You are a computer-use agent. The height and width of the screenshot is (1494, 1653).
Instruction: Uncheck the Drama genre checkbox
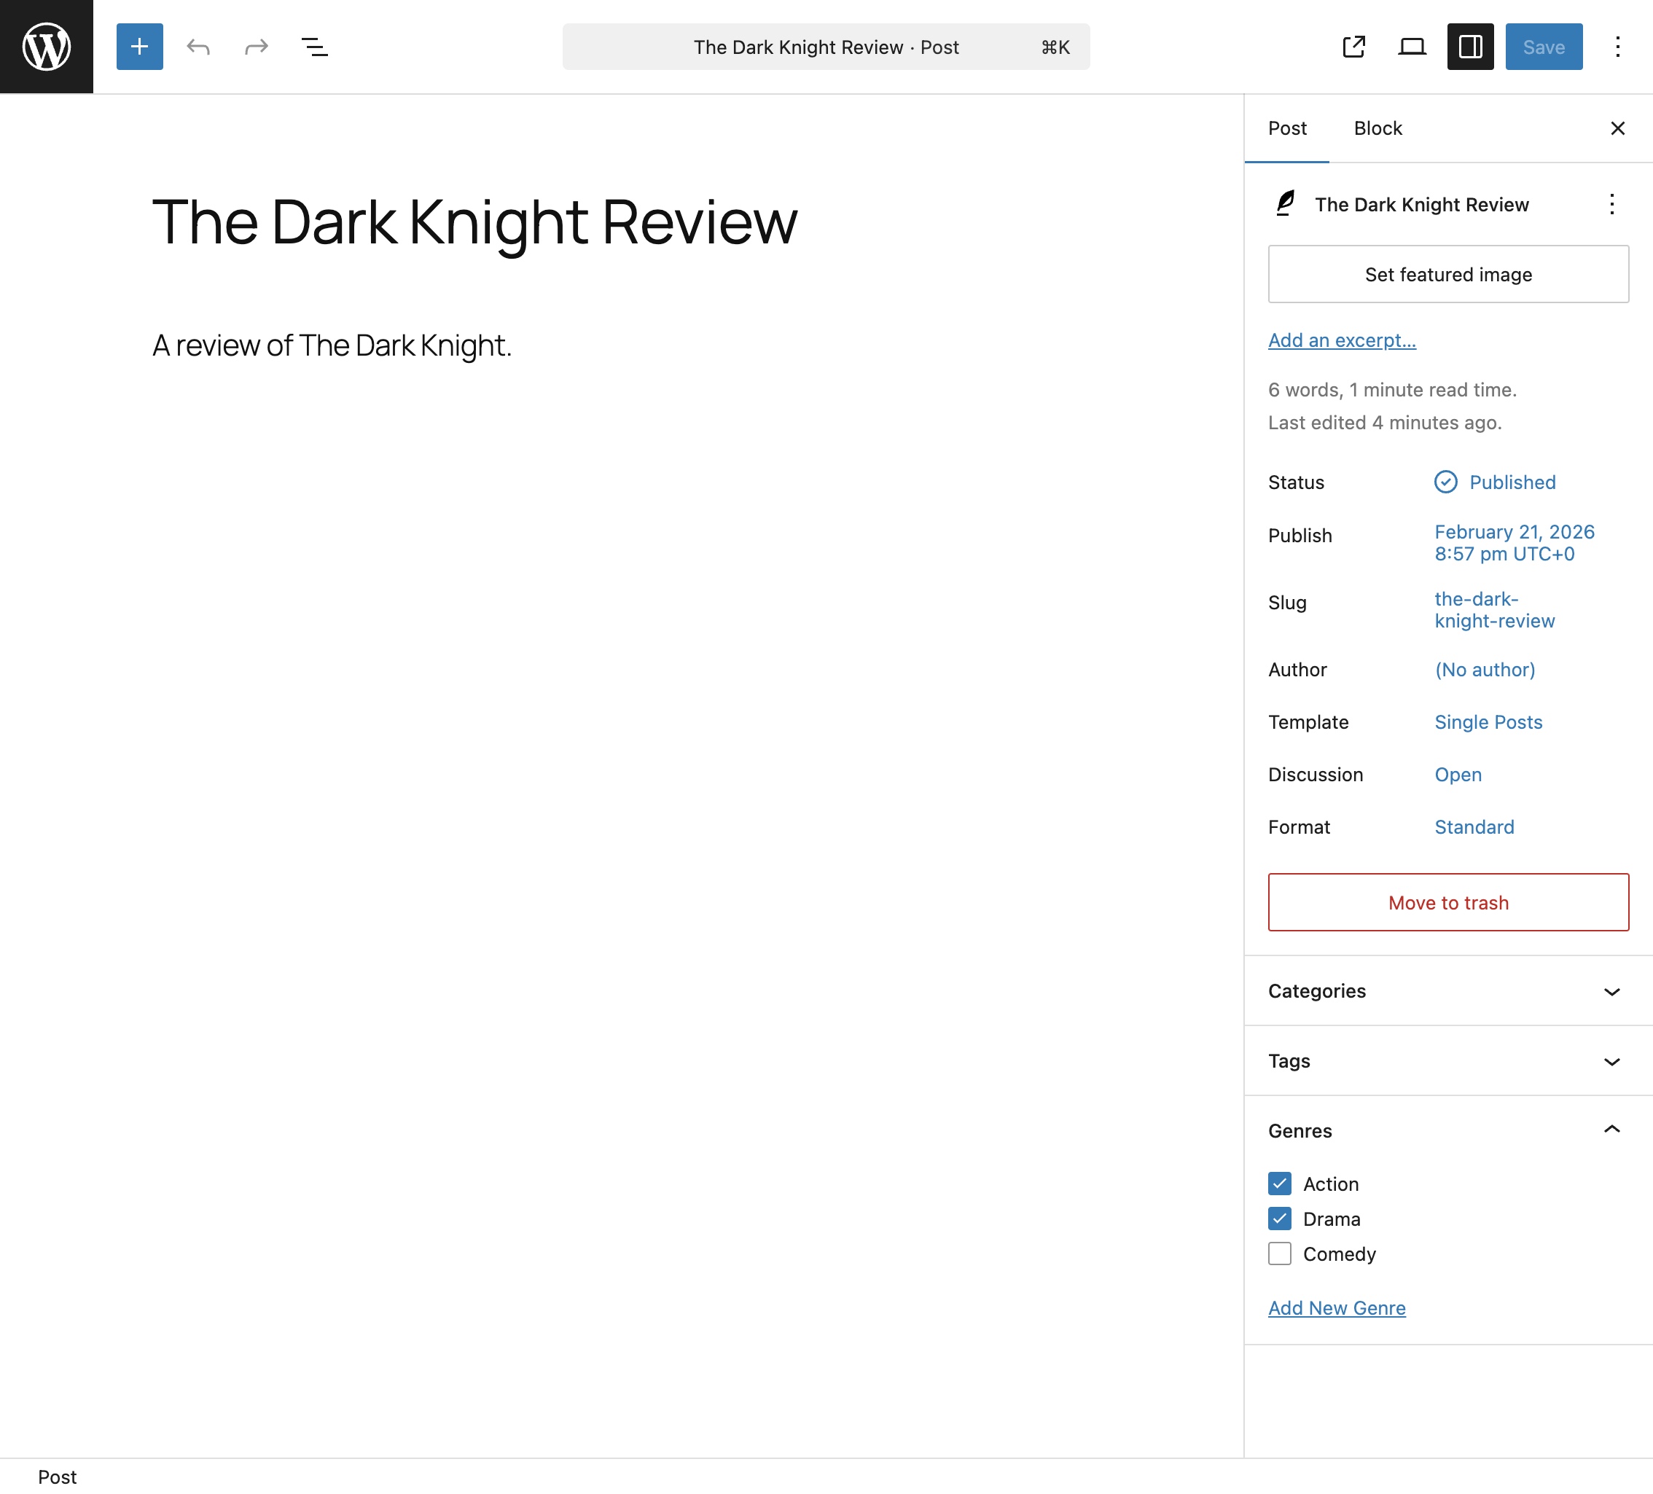pos(1279,1219)
